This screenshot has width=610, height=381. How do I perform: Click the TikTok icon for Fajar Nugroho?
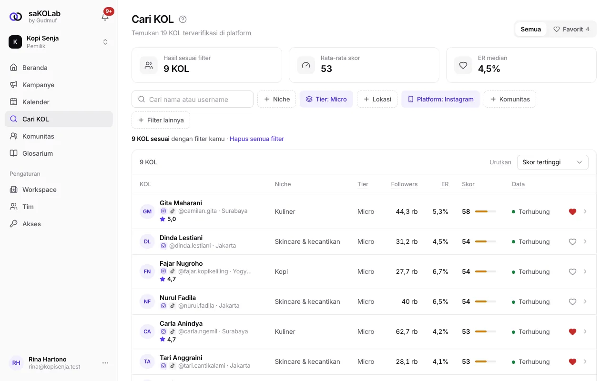pyautogui.click(x=173, y=271)
